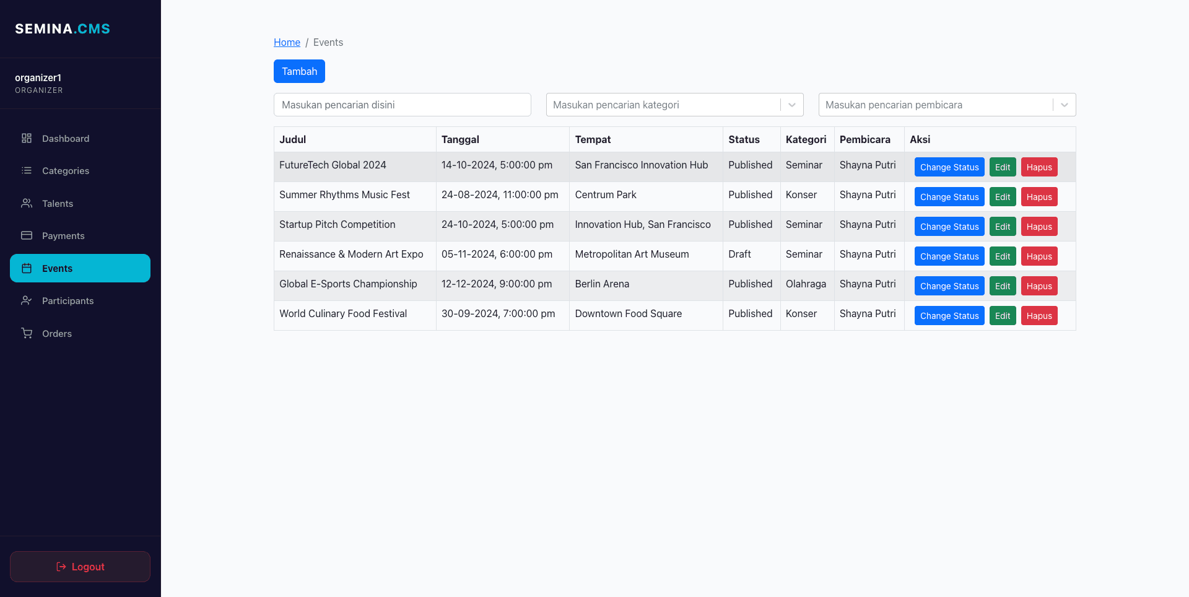Click the Talents people icon
This screenshot has width=1189, height=597.
(27, 203)
